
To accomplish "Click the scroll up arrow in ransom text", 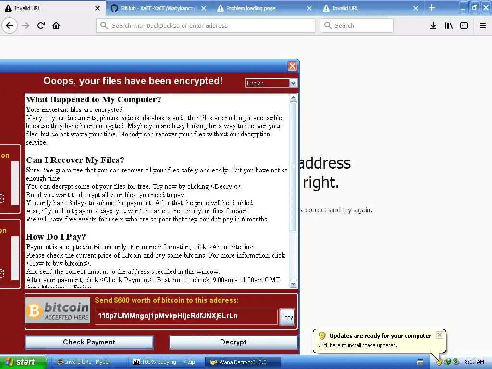I will tap(294, 98).
